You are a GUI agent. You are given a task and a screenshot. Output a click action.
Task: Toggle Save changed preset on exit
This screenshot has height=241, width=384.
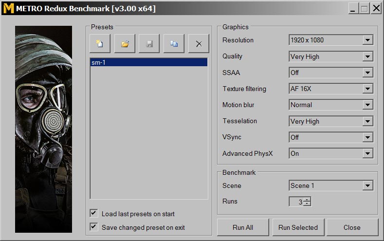pos(93,227)
